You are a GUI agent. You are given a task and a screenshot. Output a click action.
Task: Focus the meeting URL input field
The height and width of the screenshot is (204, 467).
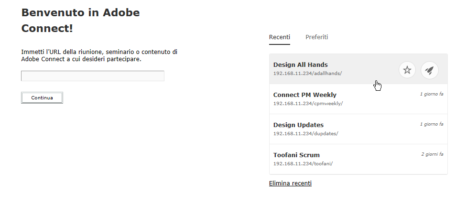pyautogui.click(x=93, y=76)
